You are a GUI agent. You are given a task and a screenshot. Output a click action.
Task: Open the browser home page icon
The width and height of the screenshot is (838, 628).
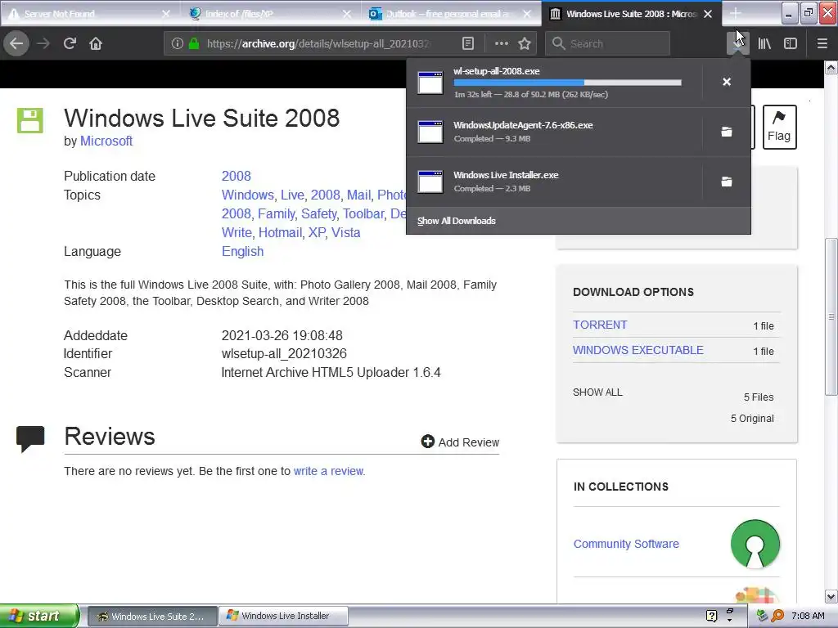tap(96, 43)
